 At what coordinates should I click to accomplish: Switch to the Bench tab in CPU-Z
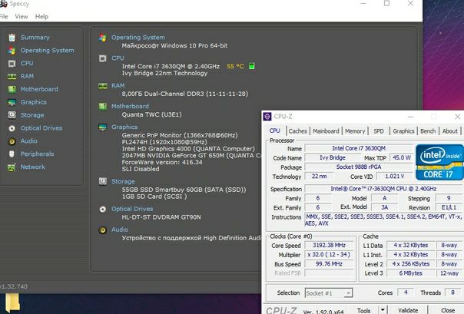coord(428,131)
